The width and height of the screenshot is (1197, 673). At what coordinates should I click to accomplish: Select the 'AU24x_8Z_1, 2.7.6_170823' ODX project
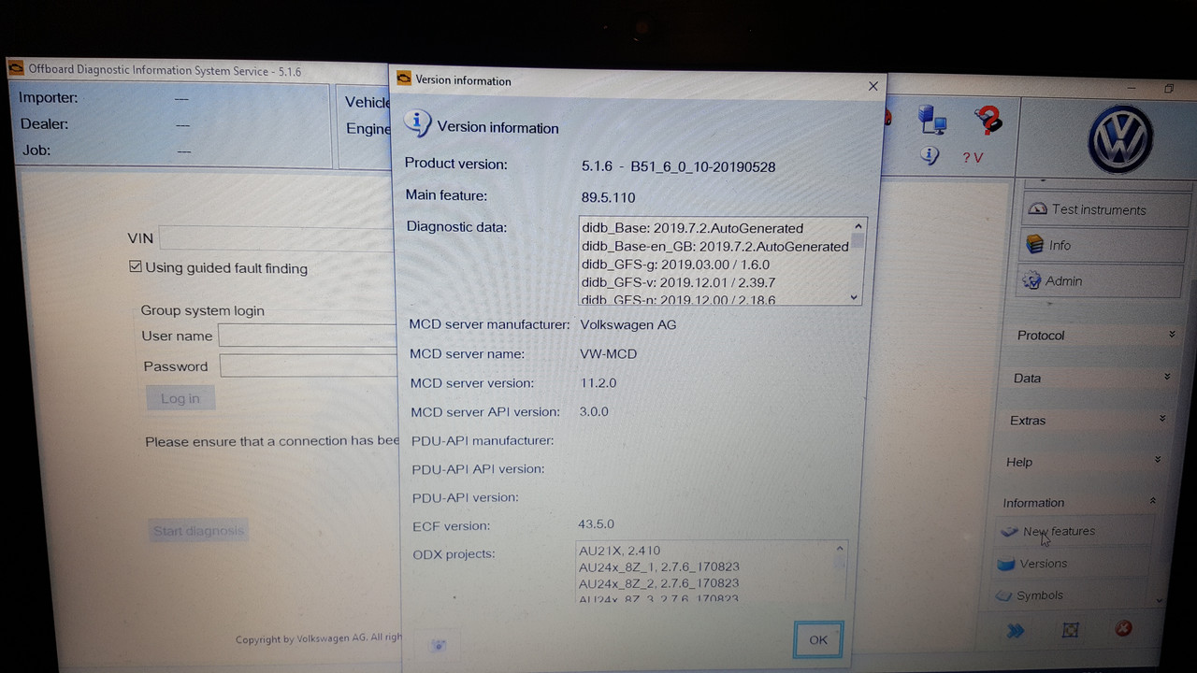point(659,566)
